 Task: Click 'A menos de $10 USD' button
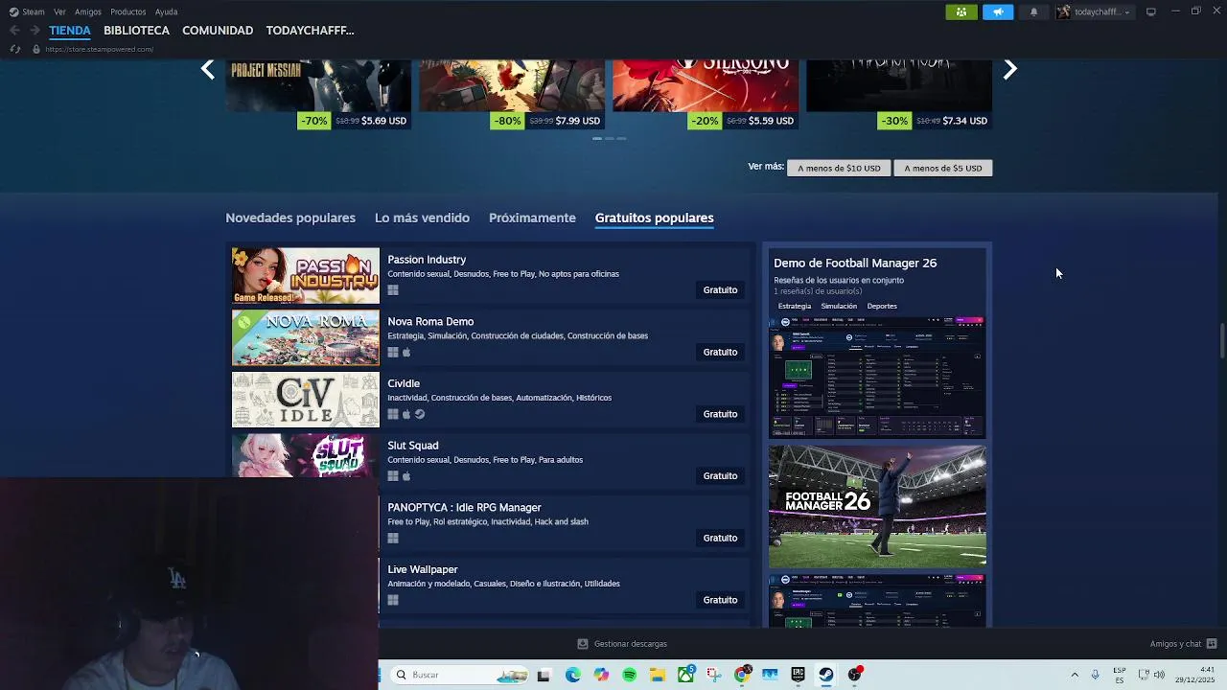coord(839,168)
